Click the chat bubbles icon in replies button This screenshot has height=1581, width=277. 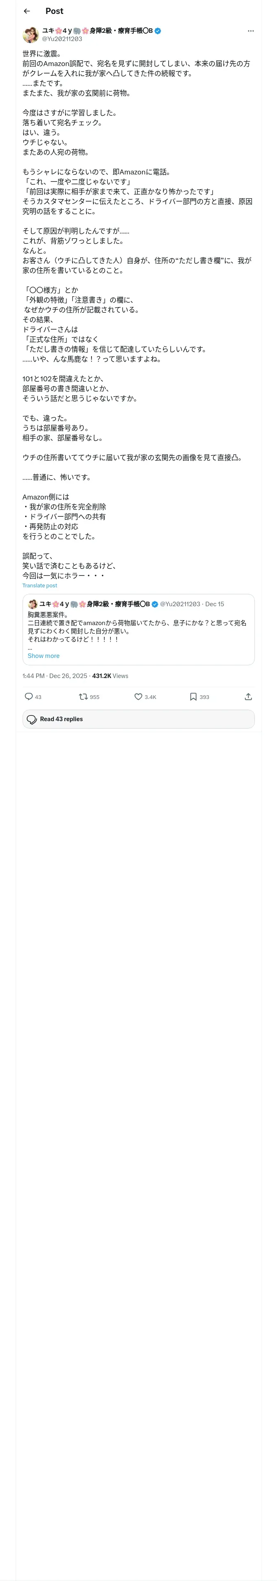point(32,719)
